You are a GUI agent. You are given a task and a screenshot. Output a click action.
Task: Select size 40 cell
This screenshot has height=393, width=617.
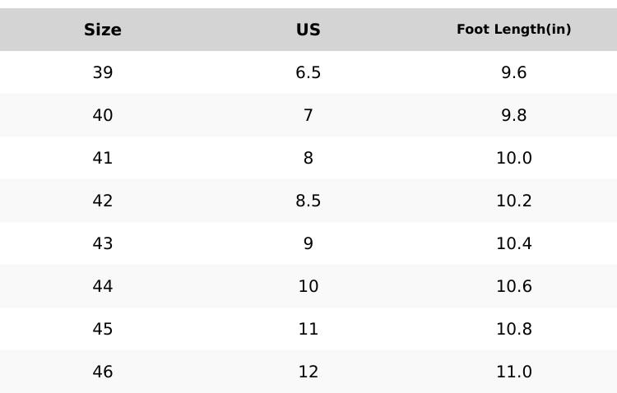click(x=103, y=115)
